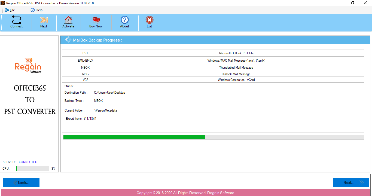Click the Backup Type value MBOX
The width and height of the screenshot is (372, 196).
click(x=98, y=101)
